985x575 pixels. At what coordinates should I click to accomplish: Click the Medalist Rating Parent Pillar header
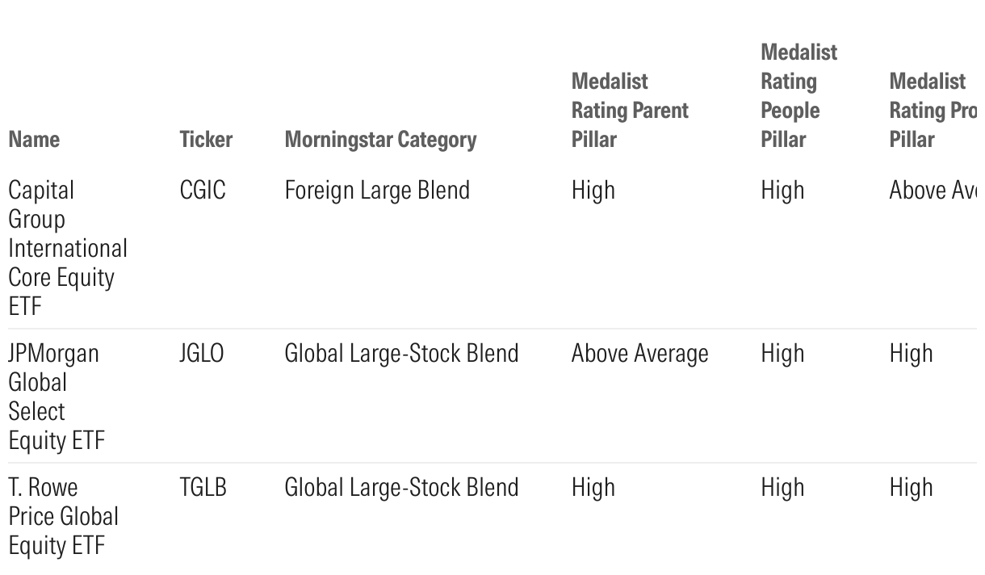click(x=630, y=110)
